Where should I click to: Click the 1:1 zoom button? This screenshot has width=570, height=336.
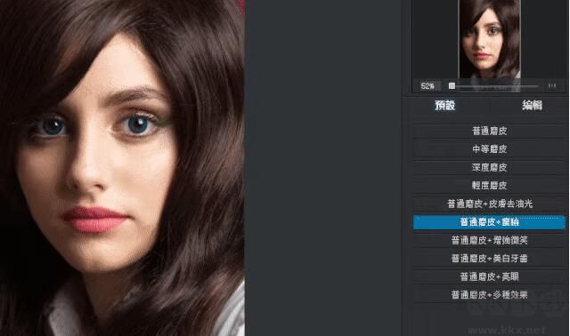[x=552, y=86]
